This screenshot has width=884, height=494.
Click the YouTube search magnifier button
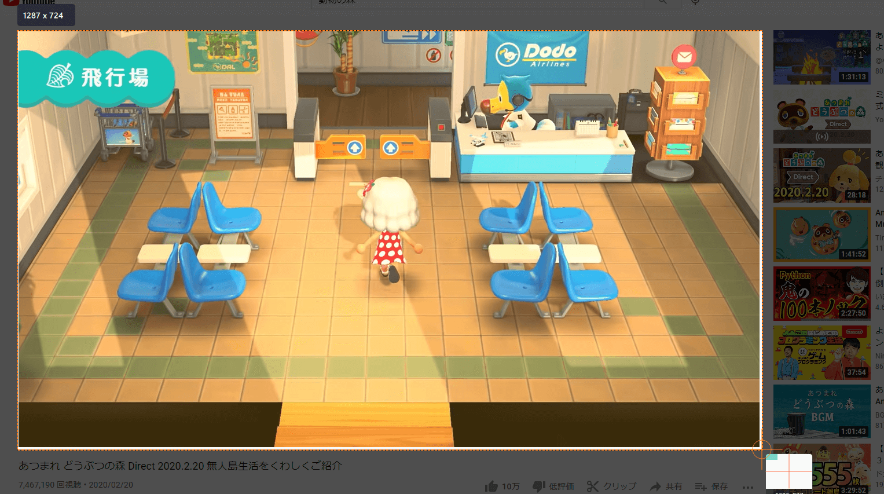click(x=662, y=3)
